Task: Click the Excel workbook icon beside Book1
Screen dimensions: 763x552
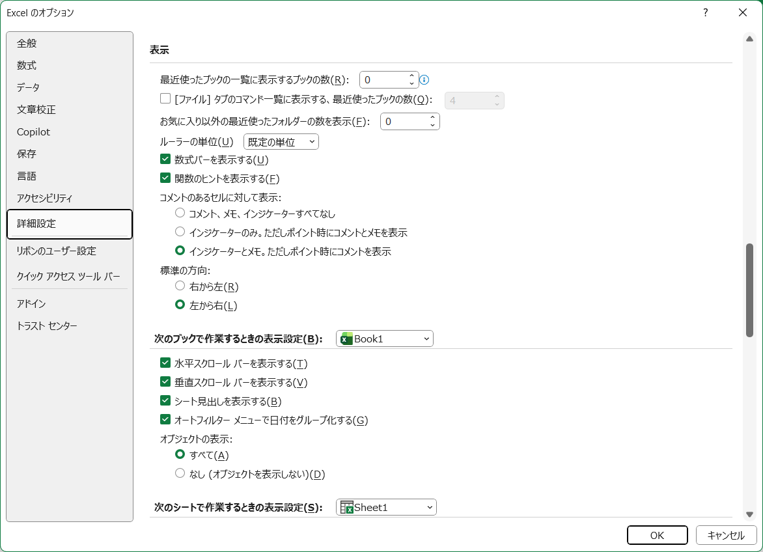Action: tap(346, 338)
